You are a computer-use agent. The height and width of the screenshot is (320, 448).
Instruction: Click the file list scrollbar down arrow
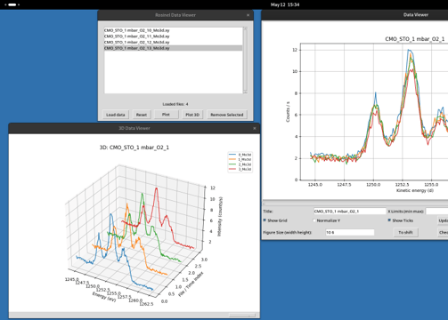[x=245, y=92]
